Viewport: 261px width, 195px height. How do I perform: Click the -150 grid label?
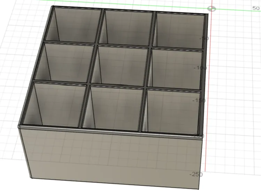(199, 100)
